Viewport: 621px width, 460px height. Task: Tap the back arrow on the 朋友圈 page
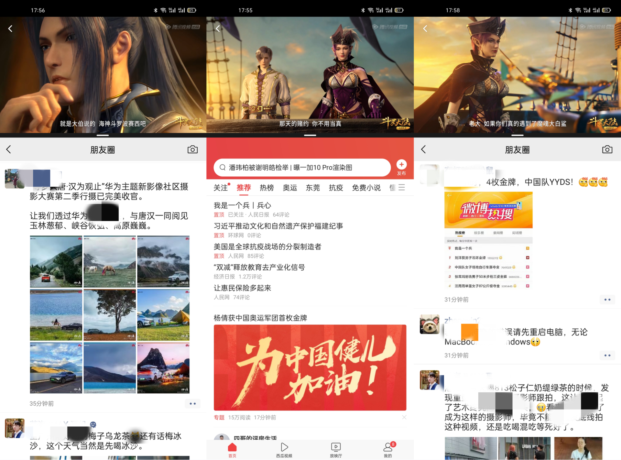[x=9, y=149]
